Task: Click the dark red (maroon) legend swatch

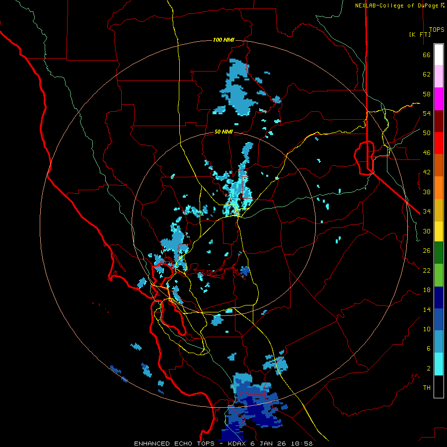Action: [x=439, y=121]
